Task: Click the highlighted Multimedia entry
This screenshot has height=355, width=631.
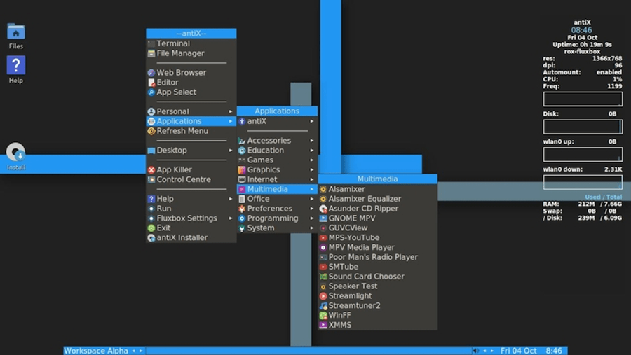Action: click(x=277, y=189)
